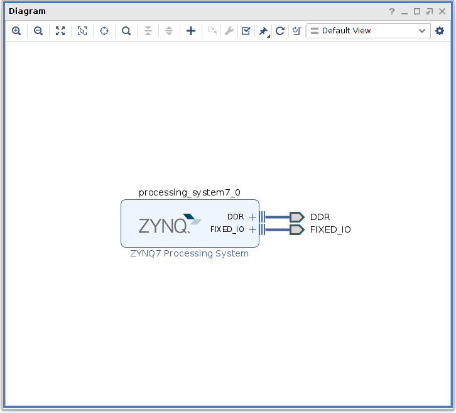Click the Auto-fit Selection crosshair icon
Viewport: 456px width, 413px height.
(x=104, y=31)
